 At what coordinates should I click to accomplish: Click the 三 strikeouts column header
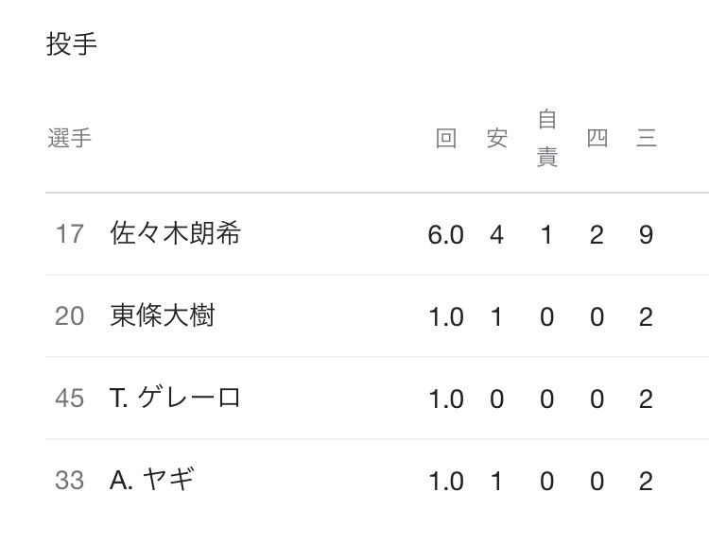pyautogui.click(x=647, y=139)
